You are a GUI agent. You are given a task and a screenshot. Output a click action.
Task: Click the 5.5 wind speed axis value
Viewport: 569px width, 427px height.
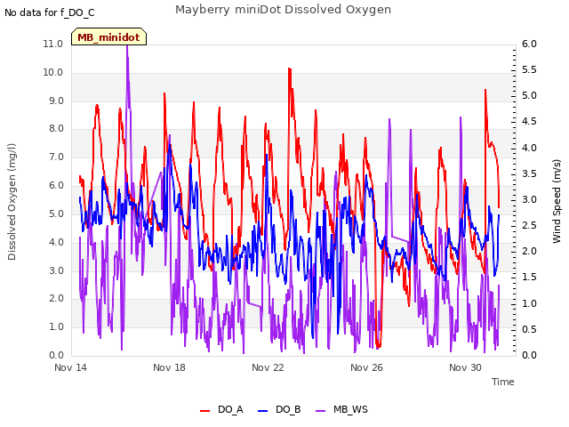click(530, 69)
